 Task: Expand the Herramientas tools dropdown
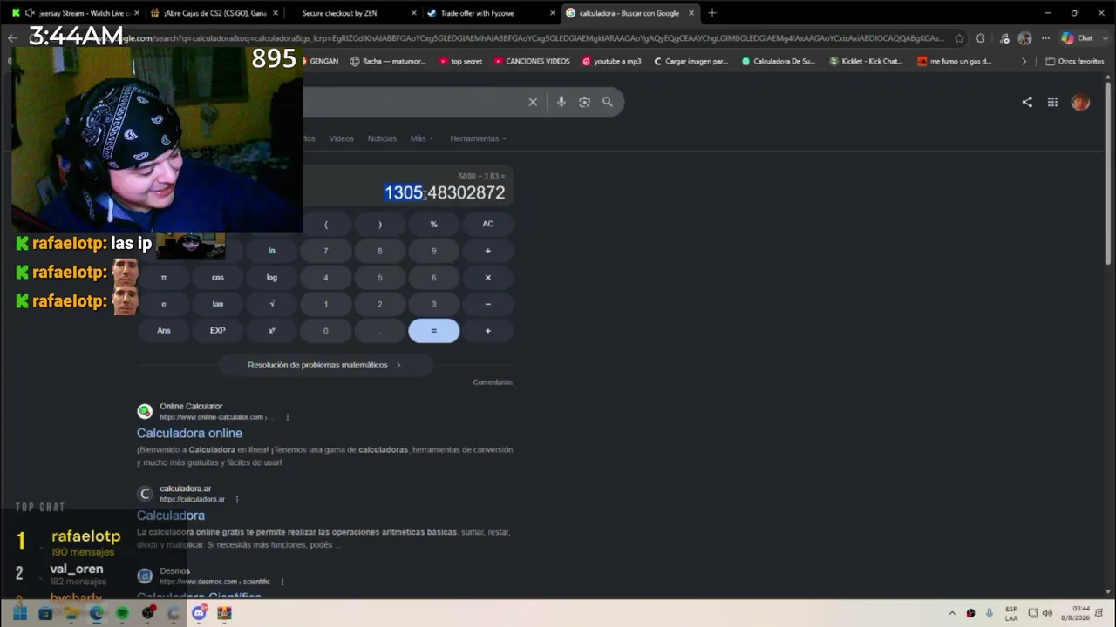[x=478, y=138]
